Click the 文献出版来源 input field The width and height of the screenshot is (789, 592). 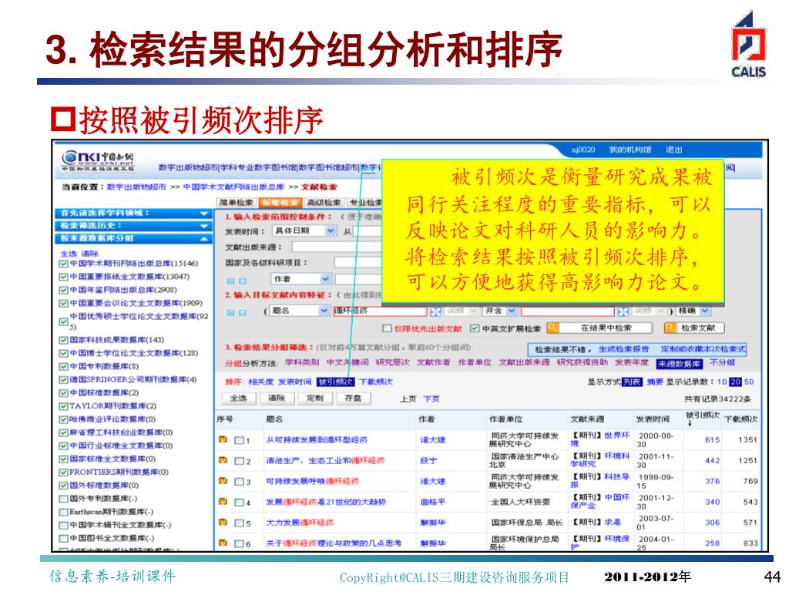tap(337, 247)
